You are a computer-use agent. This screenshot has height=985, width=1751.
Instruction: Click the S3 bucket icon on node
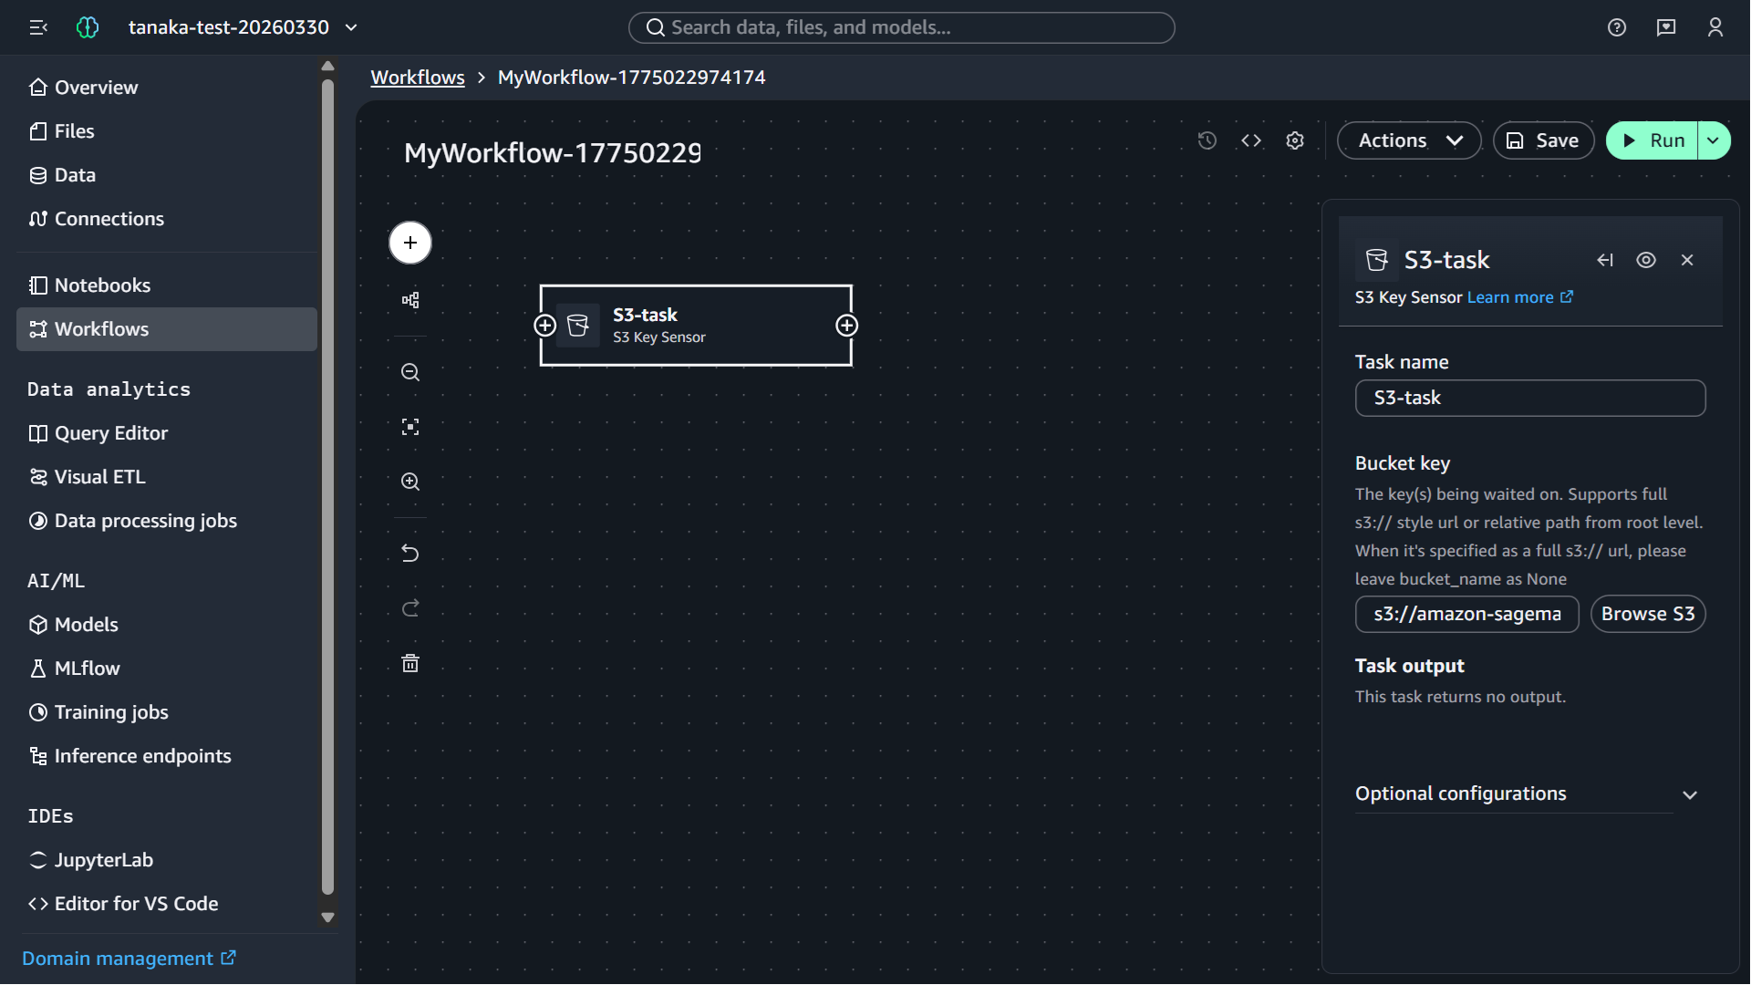tap(578, 326)
